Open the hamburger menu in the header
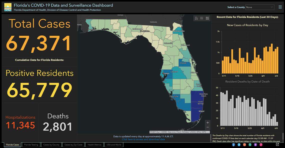285x148 pixels. coord(280,7)
